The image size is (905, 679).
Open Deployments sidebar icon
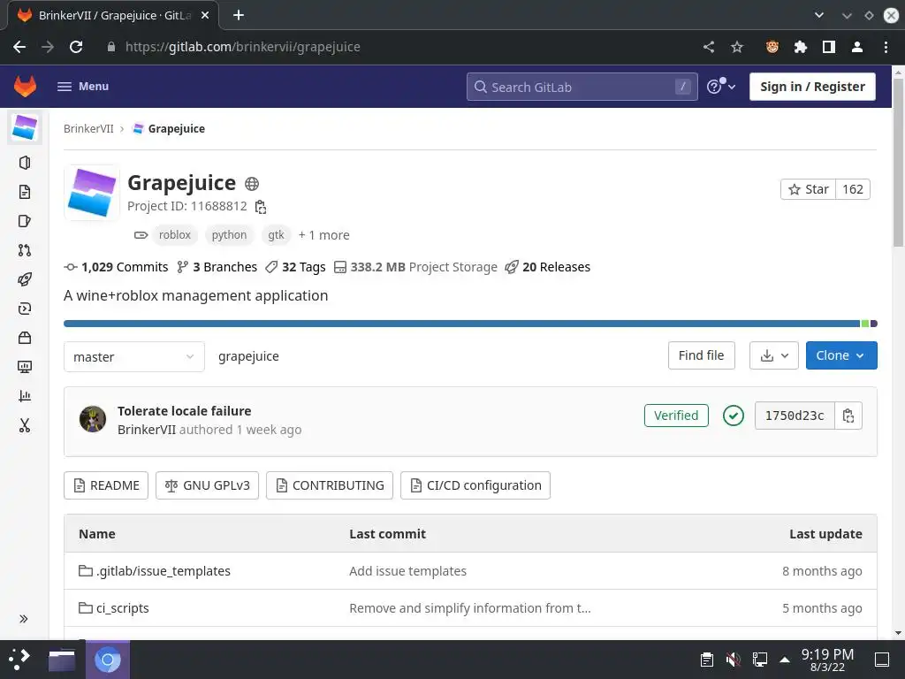pyautogui.click(x=24, y=309)
